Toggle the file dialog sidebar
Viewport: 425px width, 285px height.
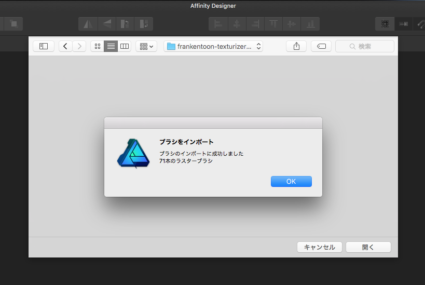coord(44,46)
